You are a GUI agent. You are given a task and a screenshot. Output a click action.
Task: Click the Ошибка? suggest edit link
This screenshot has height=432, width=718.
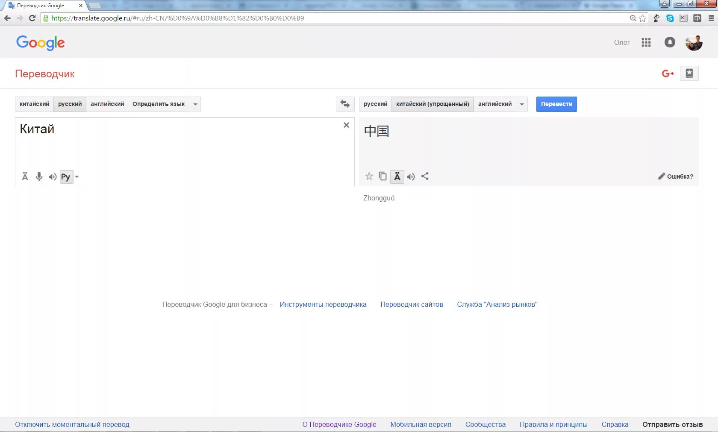676,176
